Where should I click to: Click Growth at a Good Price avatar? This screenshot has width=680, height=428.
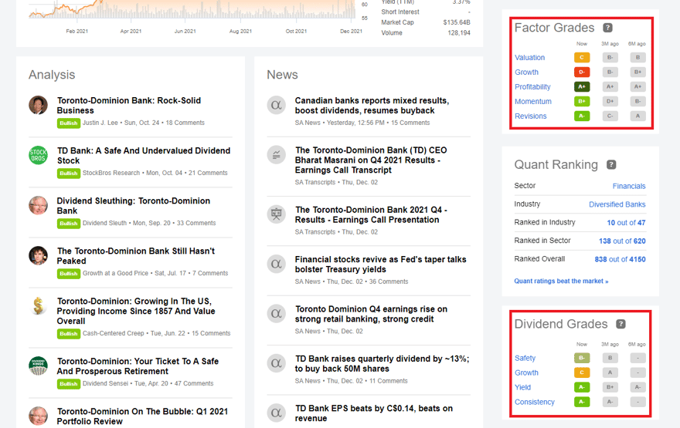pos(38,255)
